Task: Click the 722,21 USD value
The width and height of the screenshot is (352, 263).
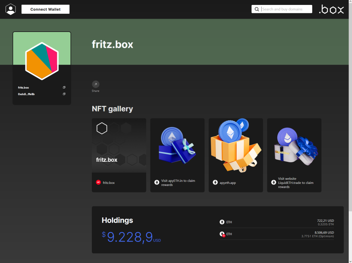Action: point(325,220)
